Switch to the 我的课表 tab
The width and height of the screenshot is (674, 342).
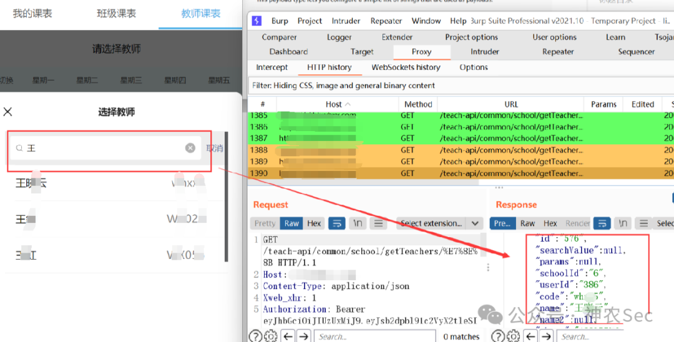point(32,14)
